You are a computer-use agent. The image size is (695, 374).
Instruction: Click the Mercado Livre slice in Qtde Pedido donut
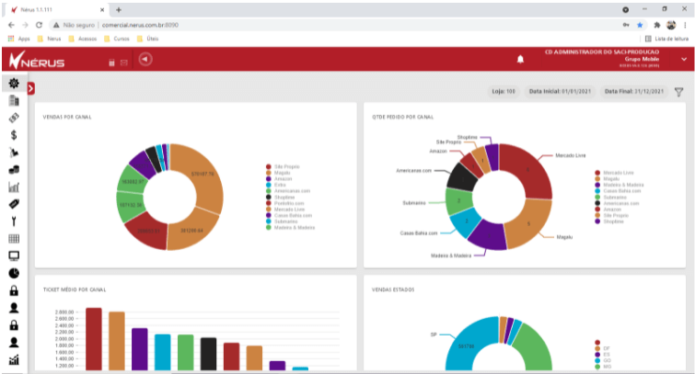[x=527, y=169]
